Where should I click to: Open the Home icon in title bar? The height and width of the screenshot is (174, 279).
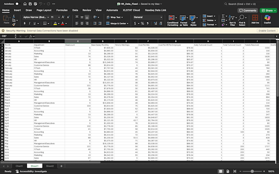click(25, 4)
